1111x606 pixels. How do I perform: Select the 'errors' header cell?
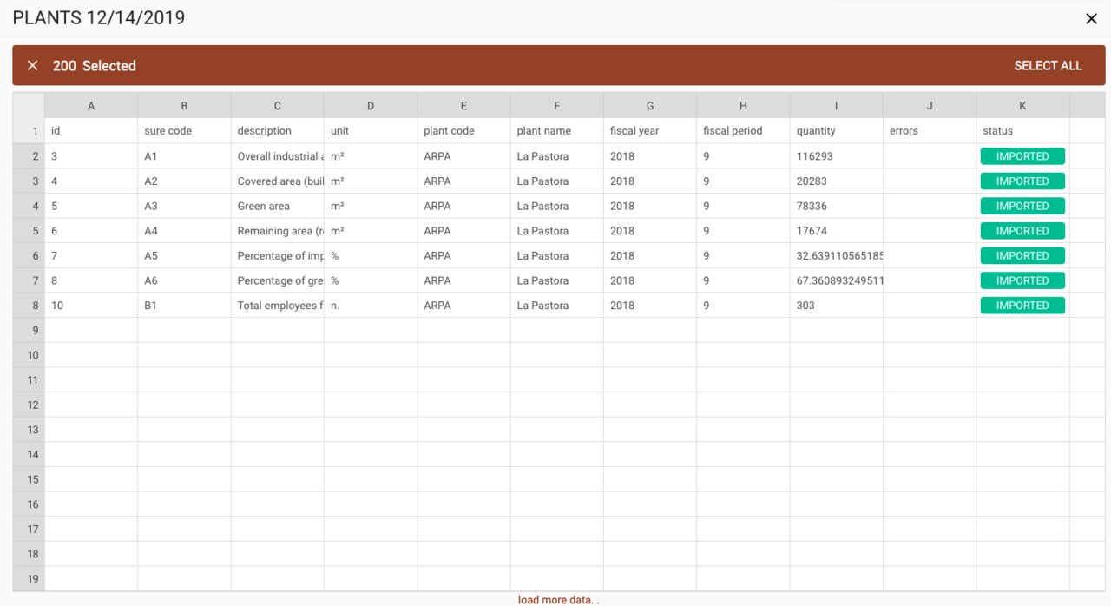point(929,131)
